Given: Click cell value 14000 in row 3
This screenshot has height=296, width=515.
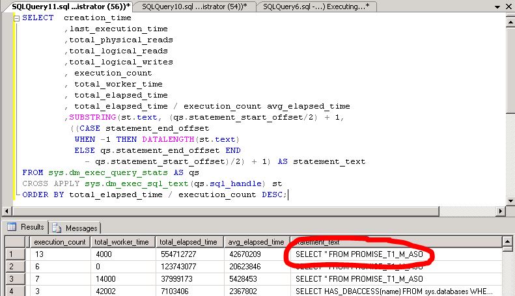Looking at the screenshot, I should [123, 279].
